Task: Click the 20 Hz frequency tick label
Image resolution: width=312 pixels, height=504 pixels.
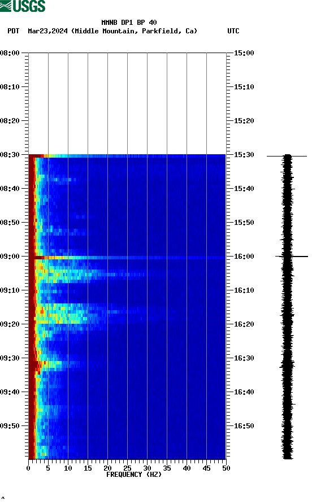Action: (x=107, y=468)
